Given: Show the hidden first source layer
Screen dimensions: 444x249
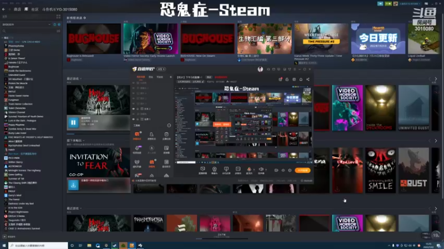Looking at the screenshot, I should [x=133, y=83].
